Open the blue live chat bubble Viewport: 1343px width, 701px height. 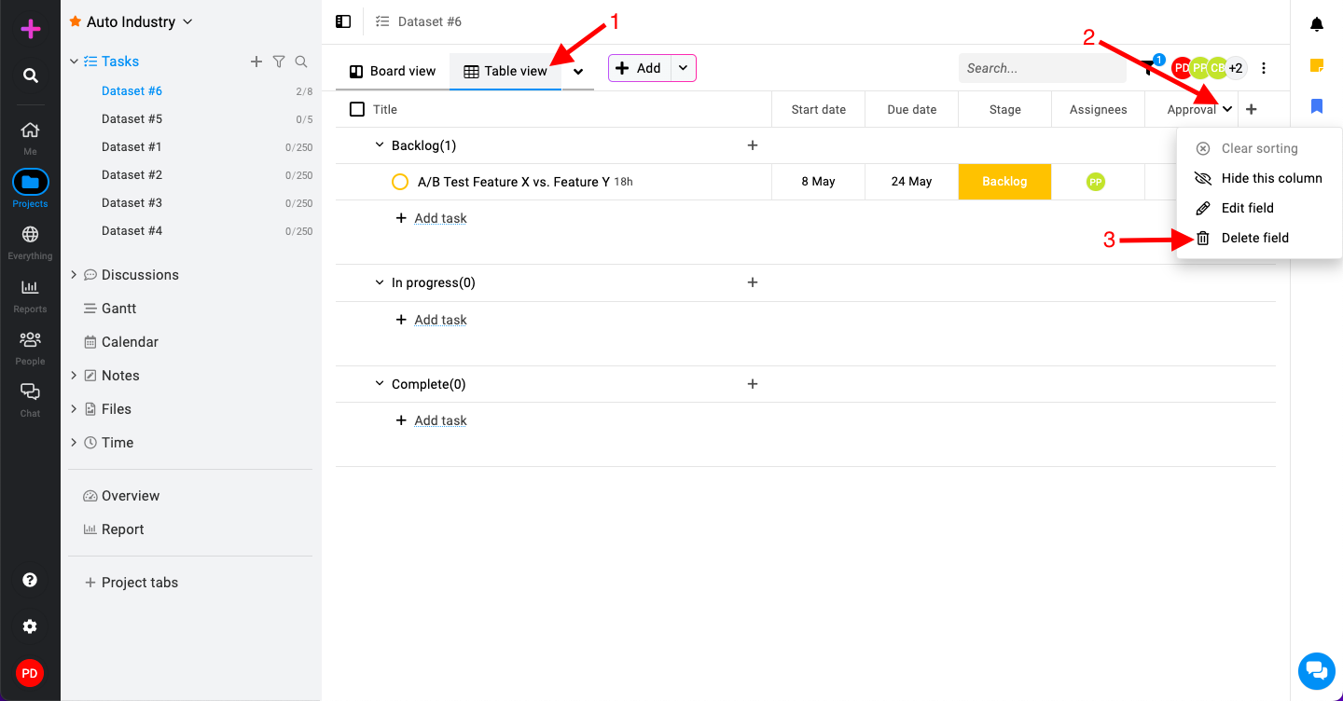point(1316,670)
